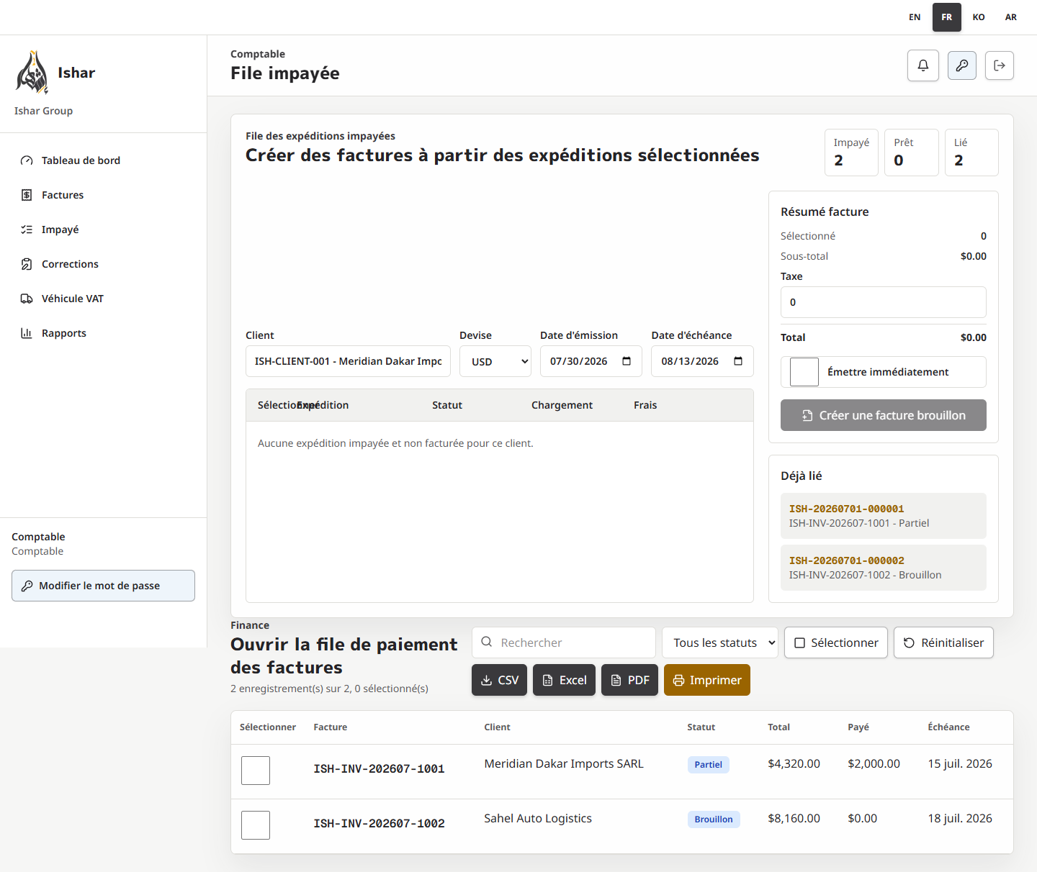
Task: Click Créer une facture brouillon button
Action: click(x=884, y=415)
